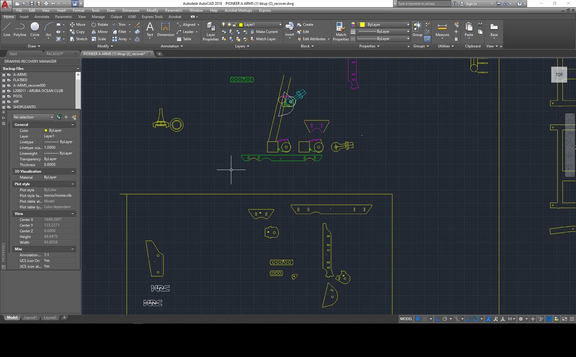This screenshot has height=357, width=576.
Task: Open the Parametric ribbon tab
Action: pos(64,17)
